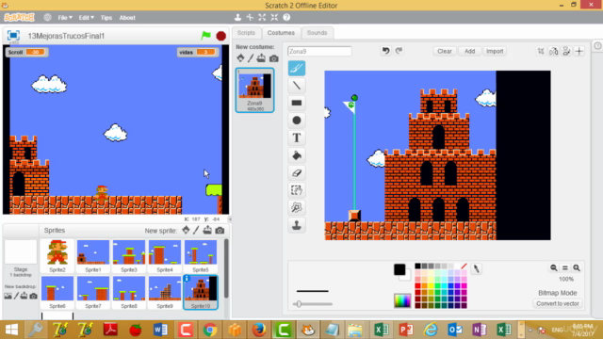Select the marquee Select tool
This screenshot has width=603, height=339.
[297, 190]
